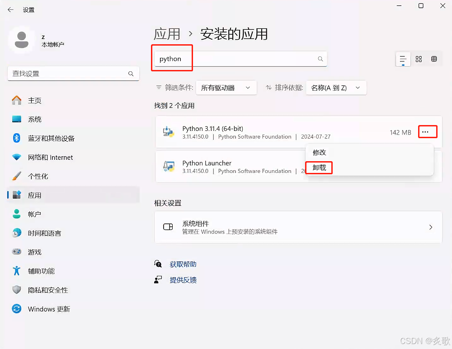Open 网络和 Internet in the sidebar
This screenshot has height=349, width=452.
coord(74,157)
